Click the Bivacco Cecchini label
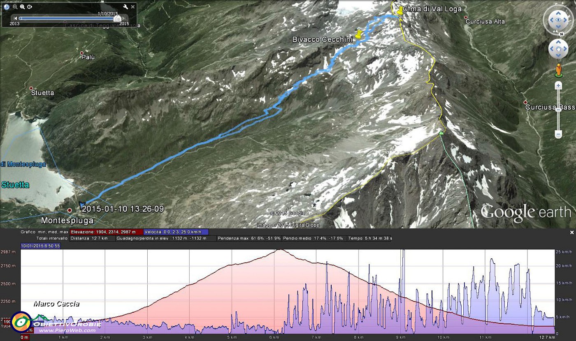The width and height of the screenshot is (576, 341). 323,39
